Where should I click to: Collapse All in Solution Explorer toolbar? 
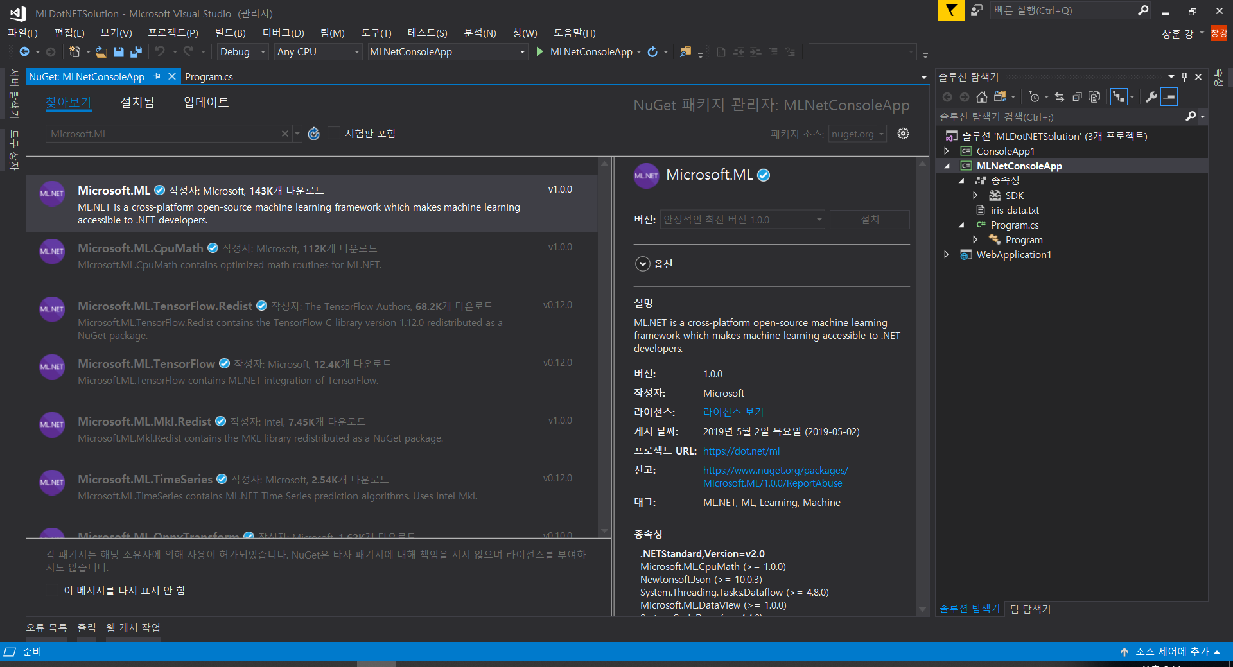tap(1077, 97)
